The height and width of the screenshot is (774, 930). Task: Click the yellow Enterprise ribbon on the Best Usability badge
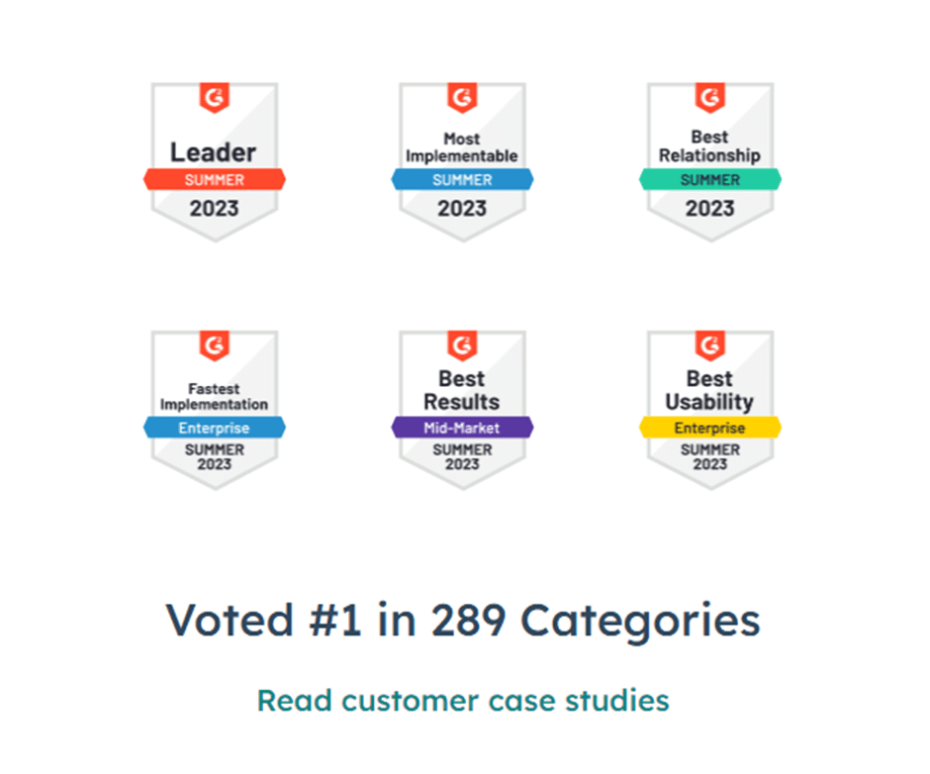[x=710, y=428]
